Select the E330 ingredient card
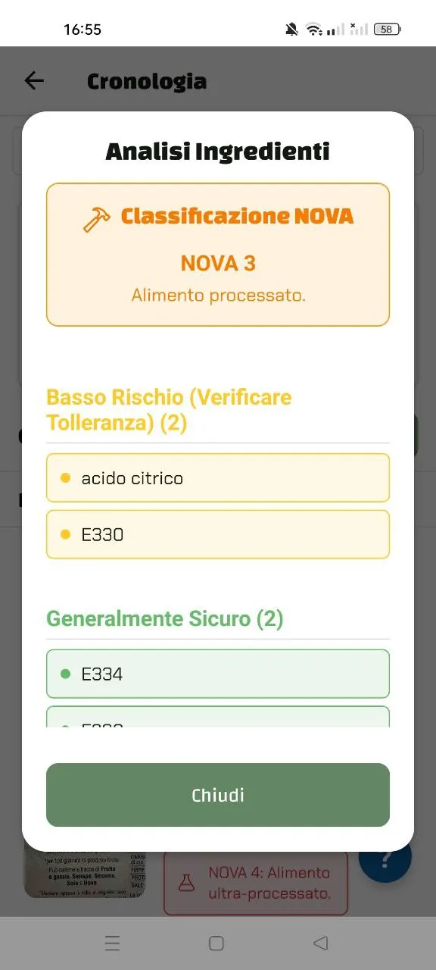 click(217, 534)
